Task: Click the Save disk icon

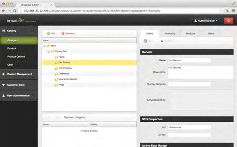Action: [145, 41]
